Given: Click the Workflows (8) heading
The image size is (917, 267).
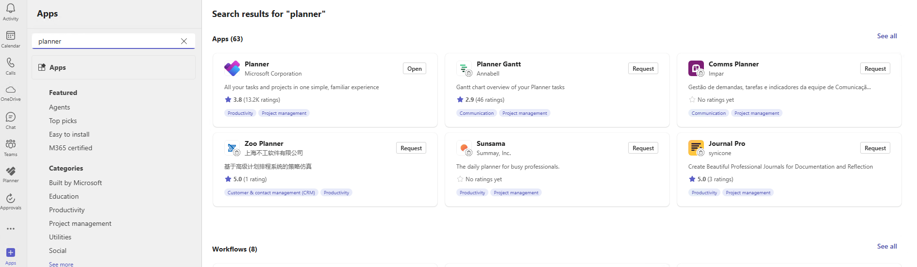Looking at the screenshot, I should coord(234,249).
